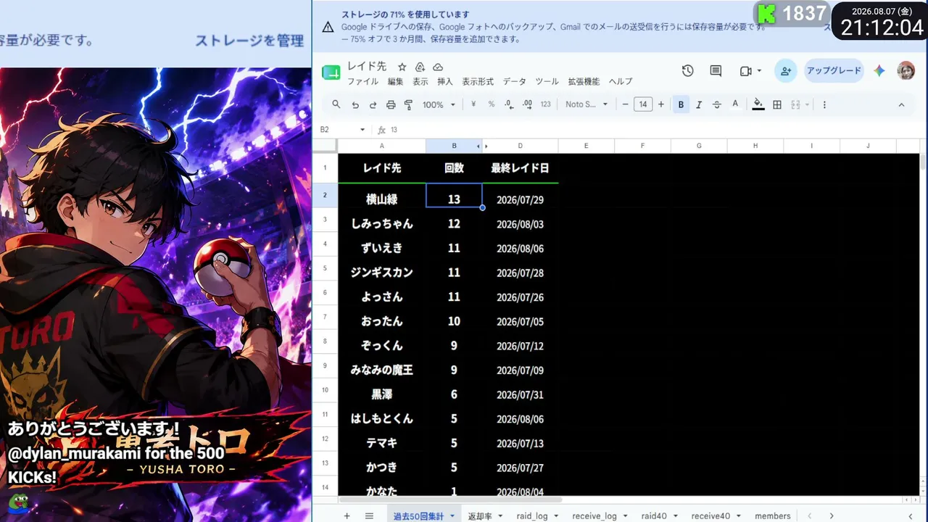Image resolution: width=928 pixels, height=522 pixels.
Task: Open the three-dot more toolbar options
Action: [x=824, y=104]
